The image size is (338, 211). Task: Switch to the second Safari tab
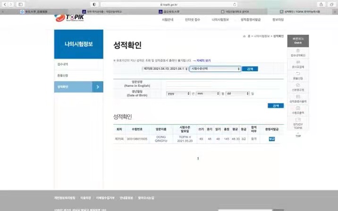click(102, 12)
